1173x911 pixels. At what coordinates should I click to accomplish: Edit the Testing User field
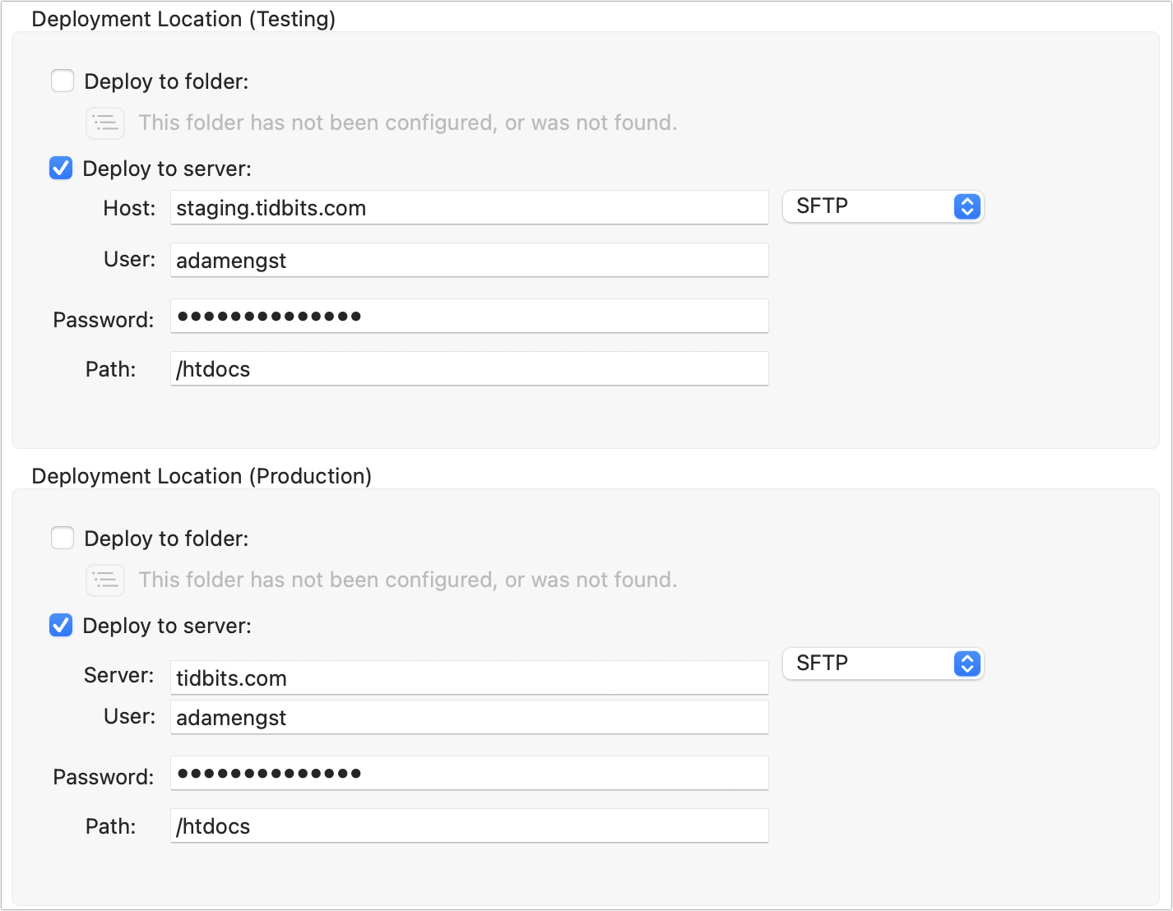470,261
